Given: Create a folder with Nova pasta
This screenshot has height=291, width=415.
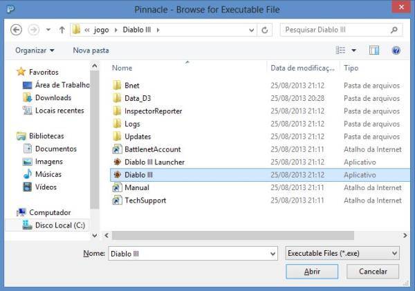Looking at the screenshot, I should [x=91, y=50].
